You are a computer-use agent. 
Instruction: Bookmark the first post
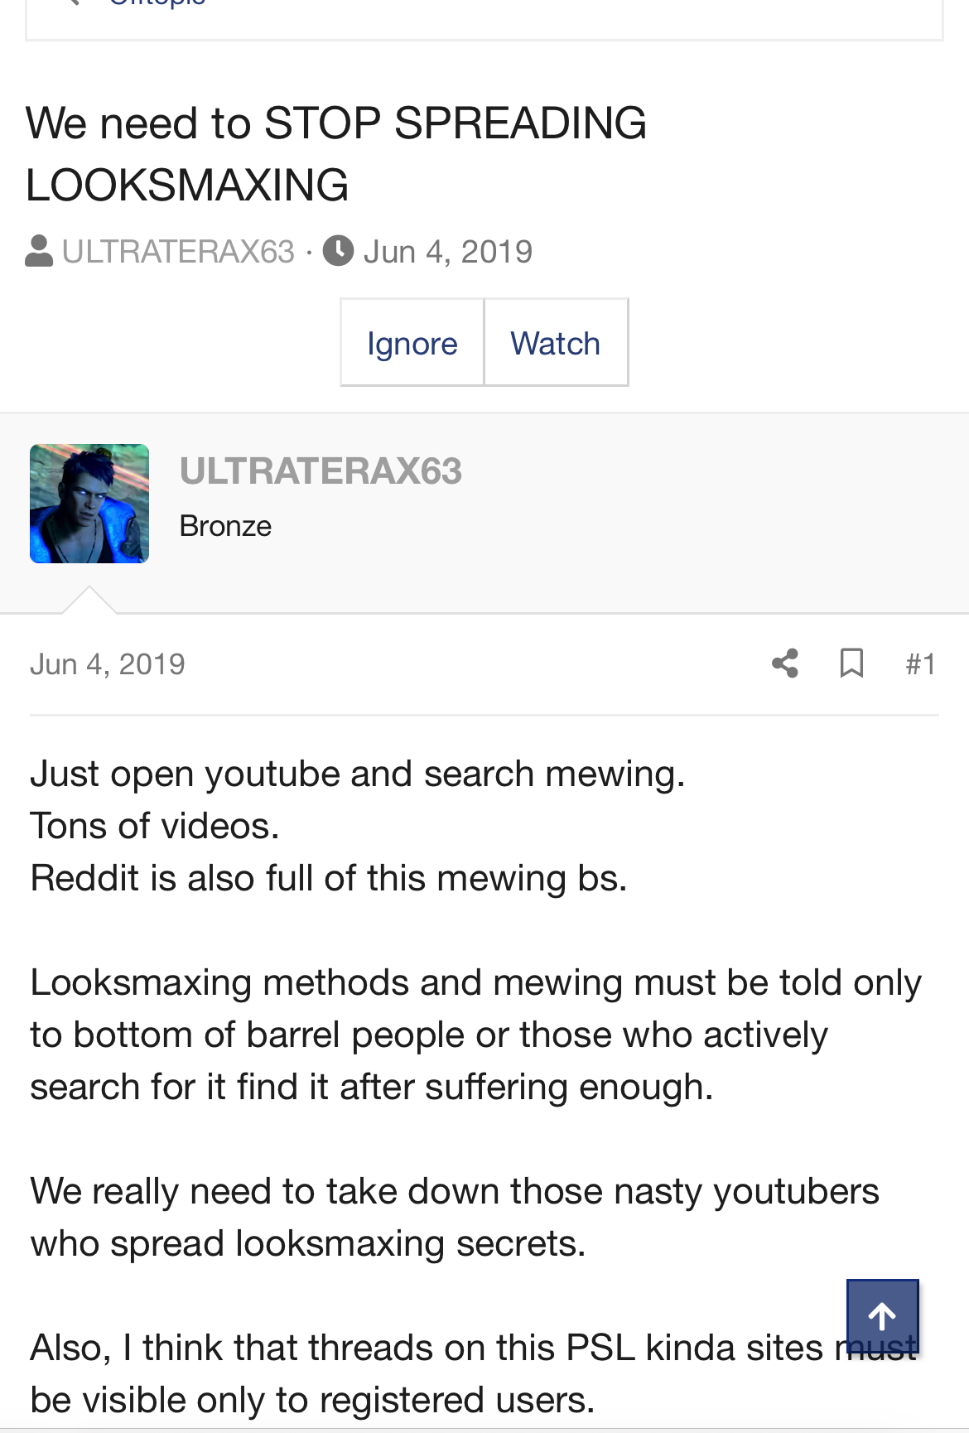[x=851, y=663]
